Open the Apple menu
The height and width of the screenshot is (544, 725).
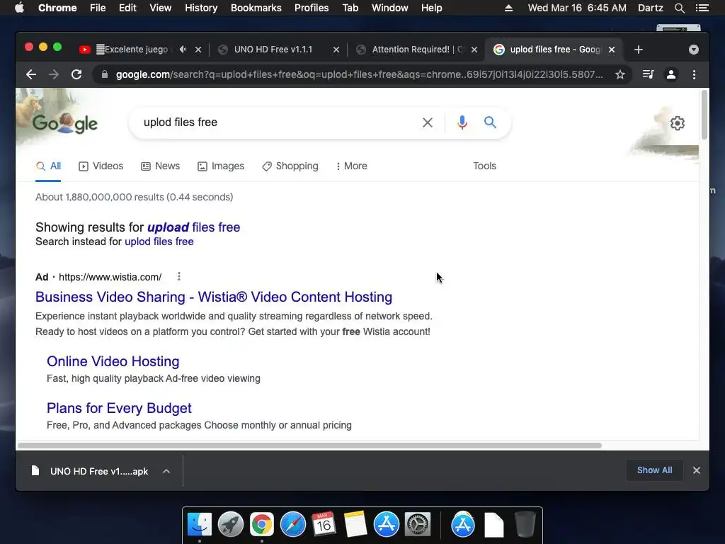19,8
